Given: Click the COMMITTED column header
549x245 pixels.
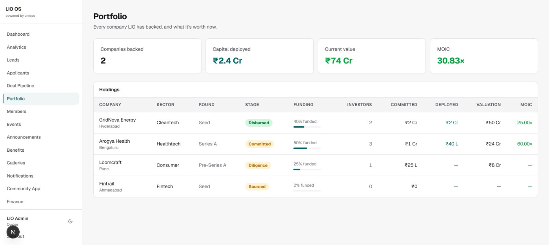Looking at the screenshot, I should (404, 105).
